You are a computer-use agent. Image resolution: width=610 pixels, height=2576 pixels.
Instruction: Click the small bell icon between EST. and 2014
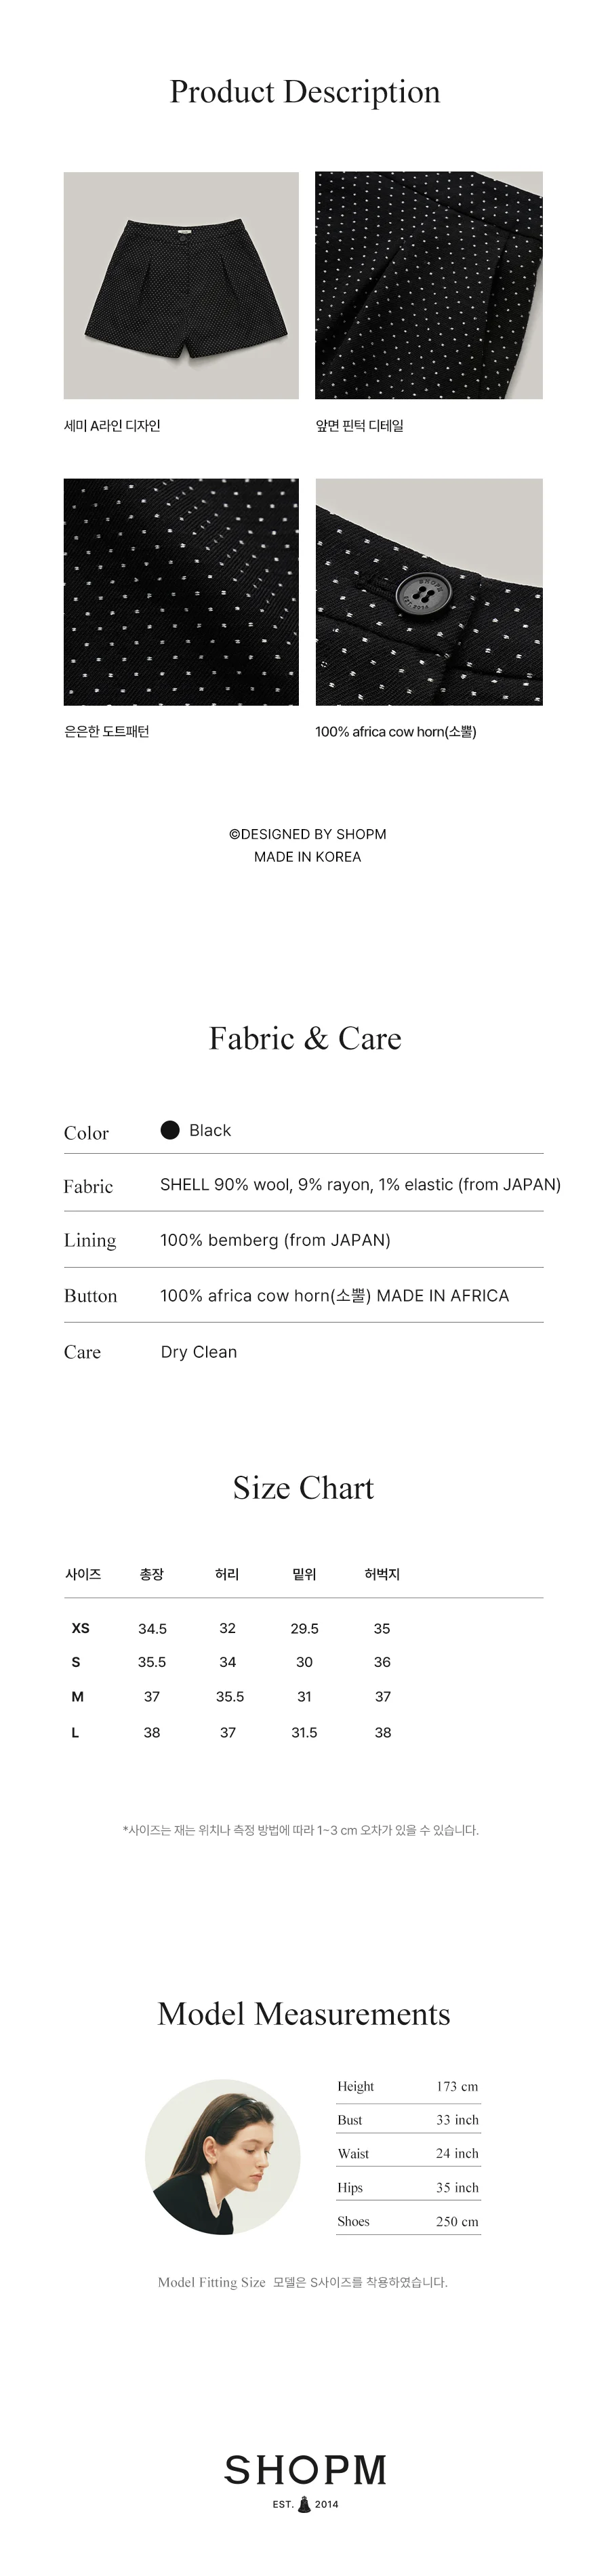click(x=304, y=2504)
